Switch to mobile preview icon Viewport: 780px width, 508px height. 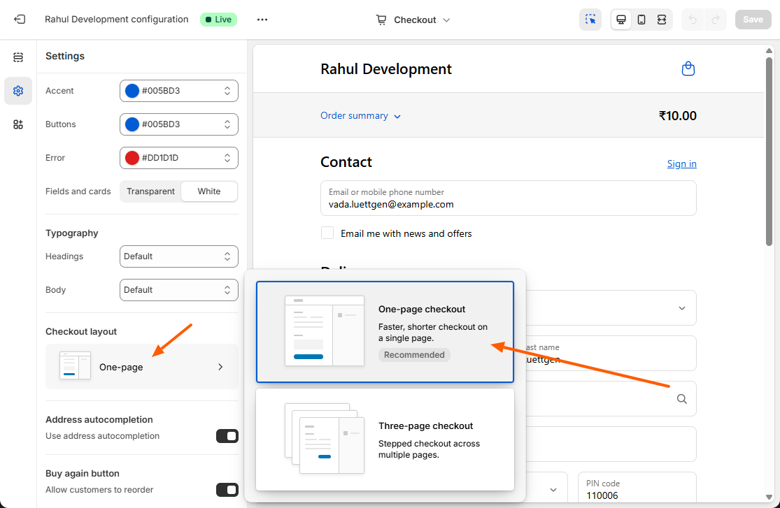(641, 20)
